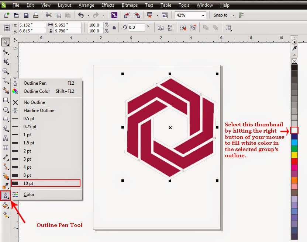
Task: Select the Table tool
Action: (x=5, y=148)
